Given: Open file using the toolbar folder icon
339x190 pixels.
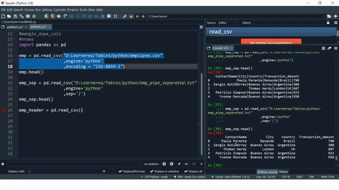Looking at the screenshot, I should (9, 16).
